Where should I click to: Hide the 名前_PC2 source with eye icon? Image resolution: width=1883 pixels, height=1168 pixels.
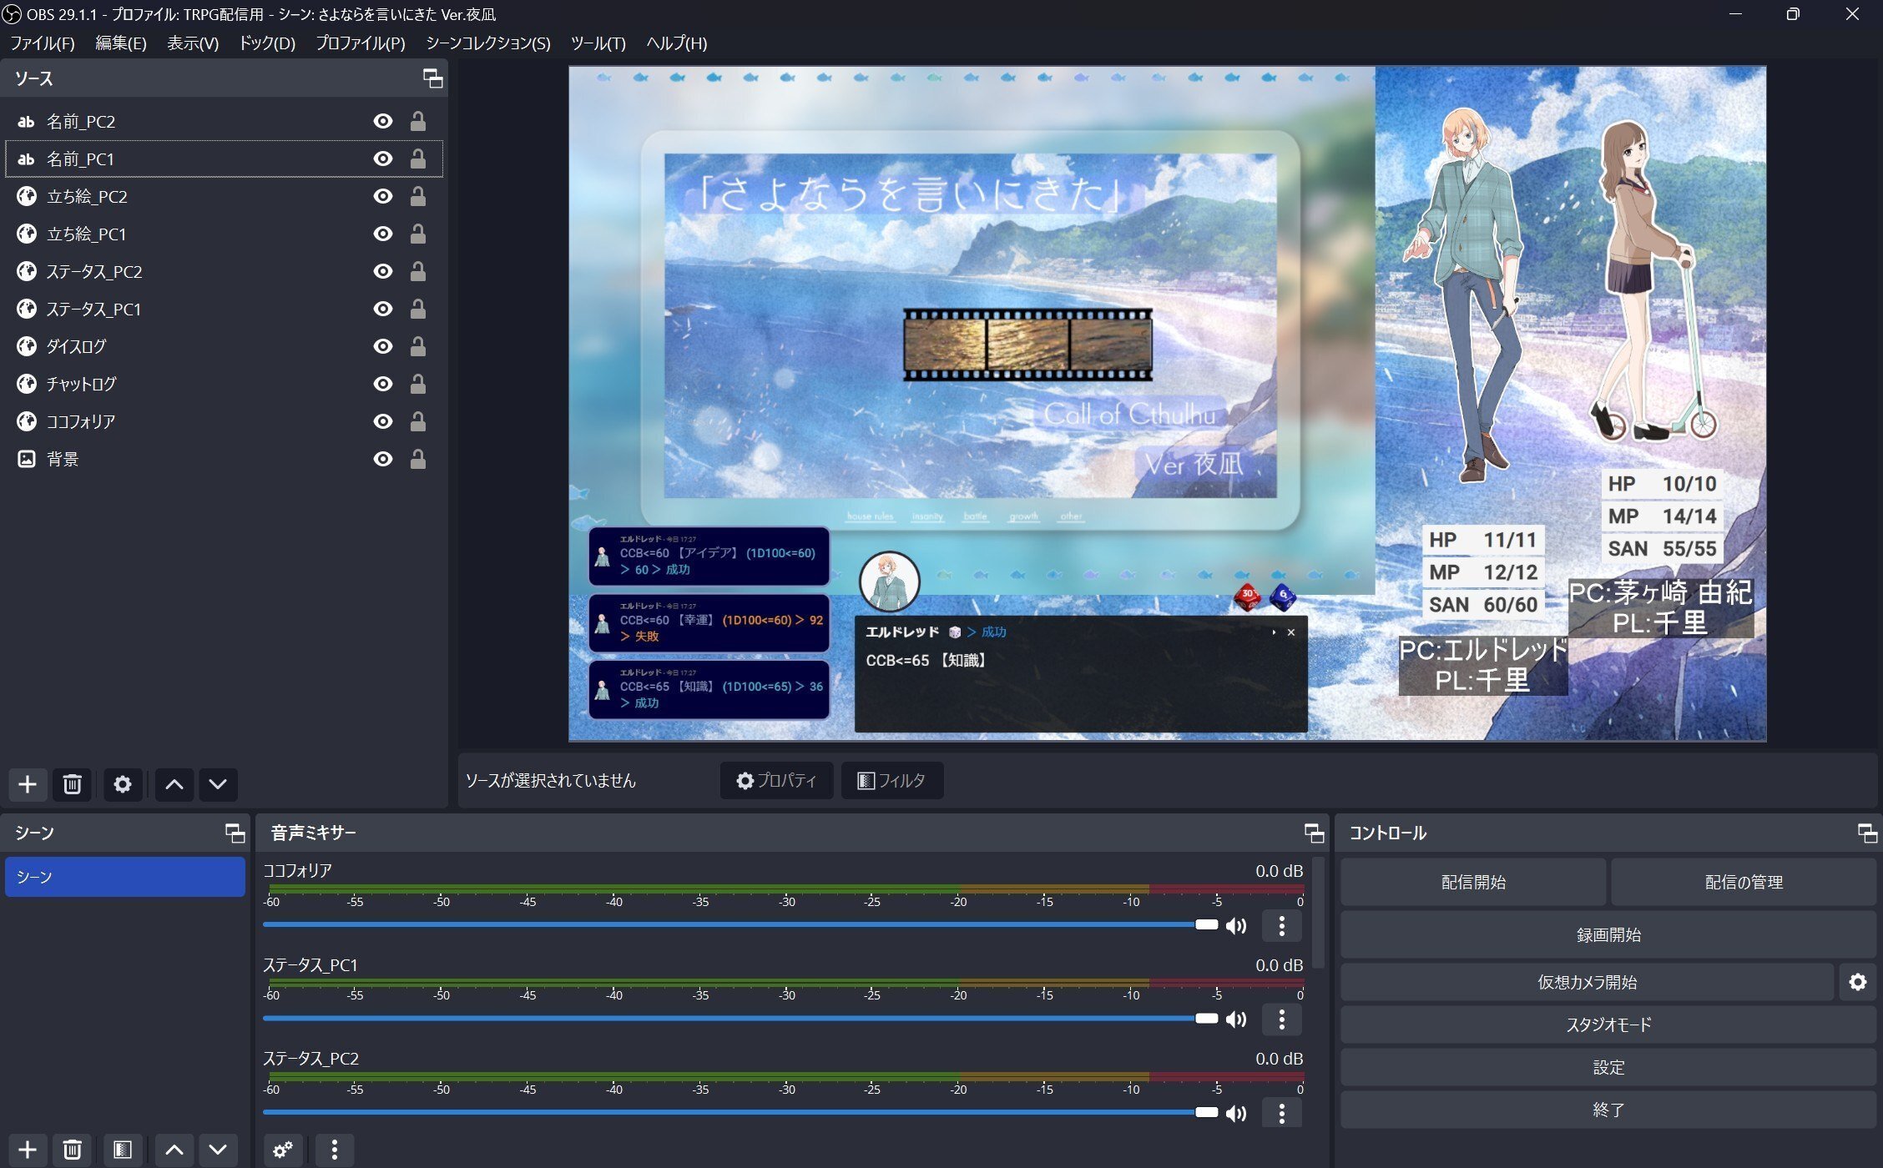[383, 122]
